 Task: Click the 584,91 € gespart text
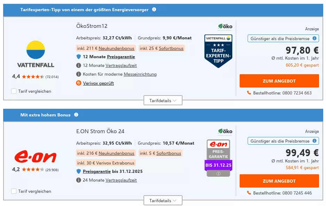(302, 168)
